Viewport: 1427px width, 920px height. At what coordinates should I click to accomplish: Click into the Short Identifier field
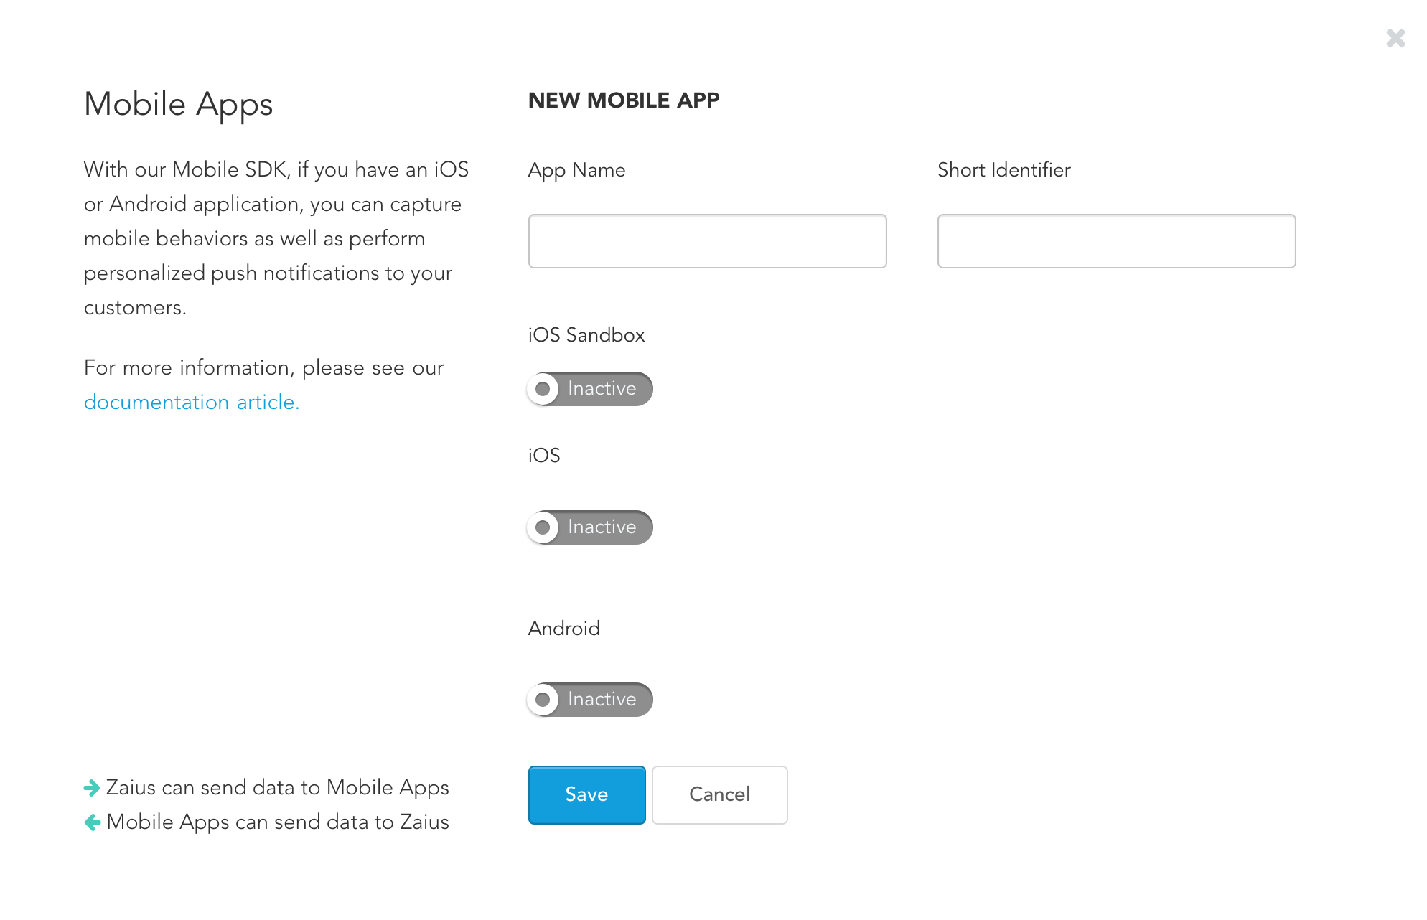1116,241
